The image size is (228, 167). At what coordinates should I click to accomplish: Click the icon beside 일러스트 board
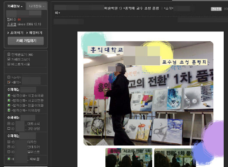click(x=9, y=152)
